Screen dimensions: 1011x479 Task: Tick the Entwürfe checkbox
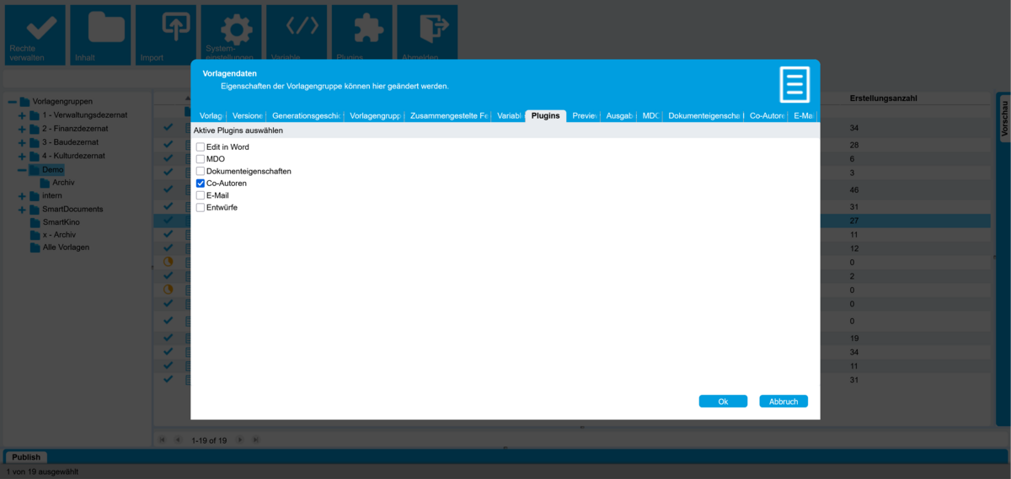click(201, 208)
